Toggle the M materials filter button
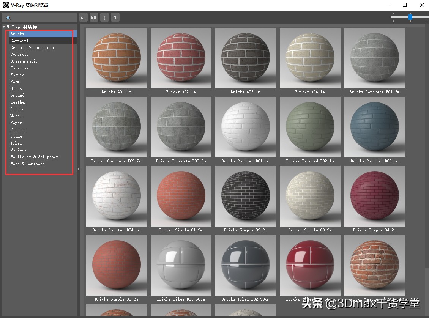Image resolution: width=429 pixels, height=318 pixels. pos(115,17)
